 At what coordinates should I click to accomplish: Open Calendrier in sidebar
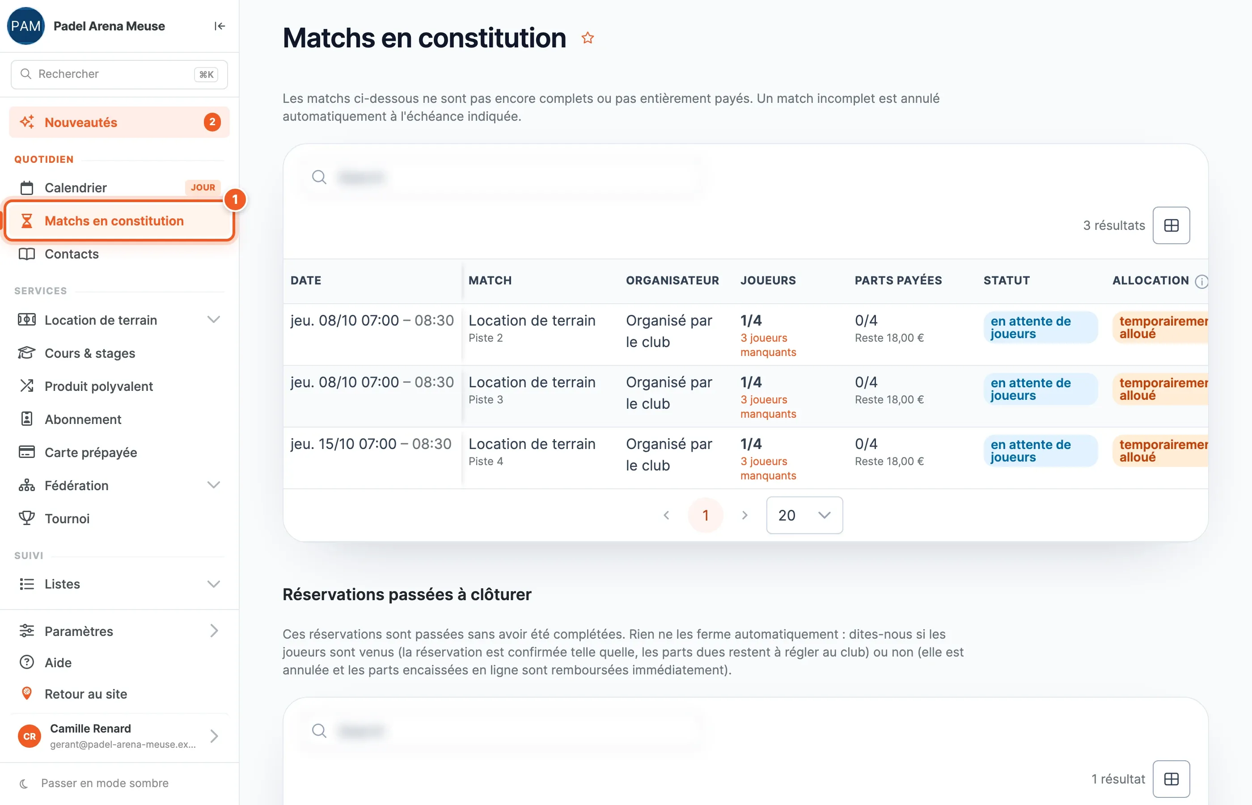click(x=119, y=188)
